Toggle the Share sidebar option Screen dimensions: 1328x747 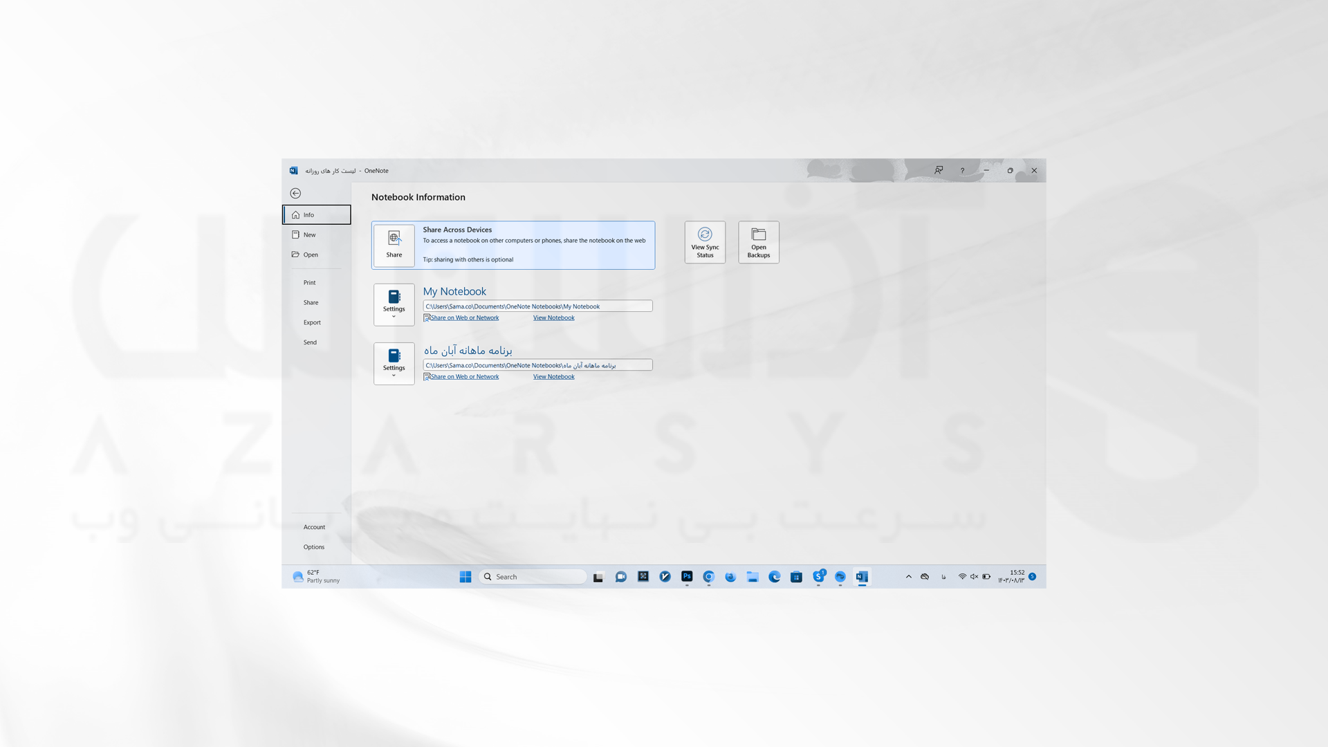[x=311, y=302]
